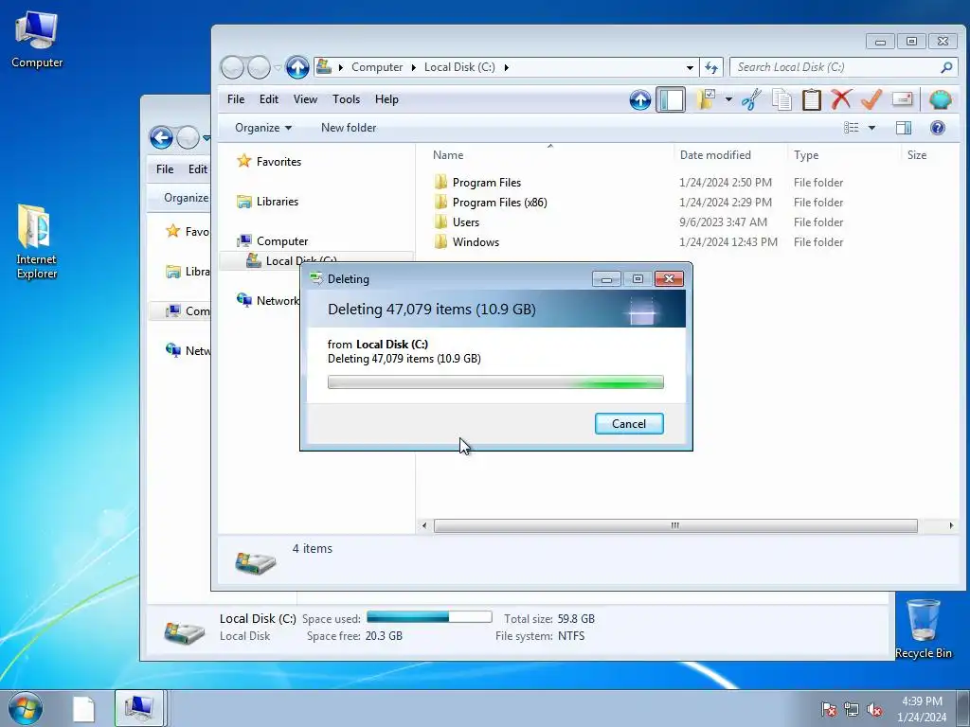Click the Paste clipboard icon

click(x=812, y=99)
